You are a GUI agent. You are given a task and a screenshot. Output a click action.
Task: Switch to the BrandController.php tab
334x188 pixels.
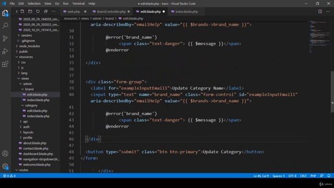click(x=111, y=11)
